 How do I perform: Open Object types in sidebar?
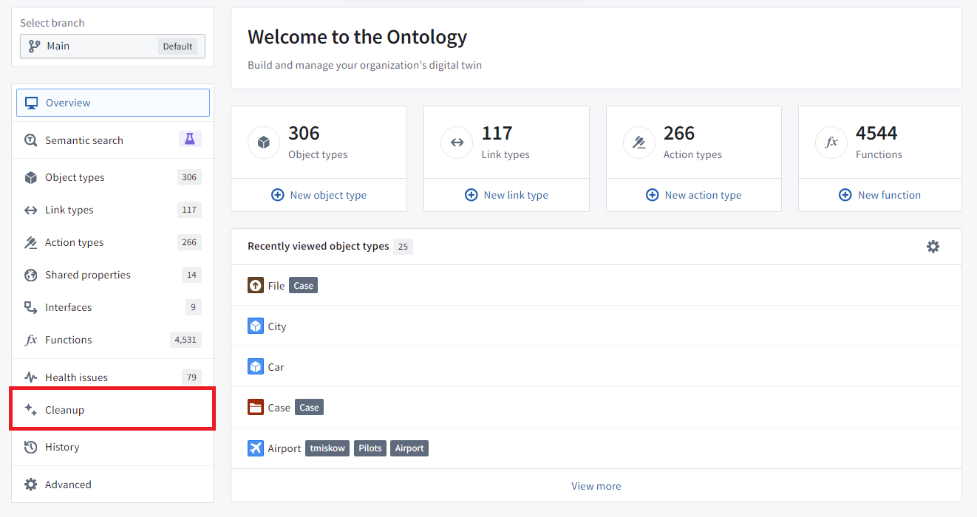(113, 177)
